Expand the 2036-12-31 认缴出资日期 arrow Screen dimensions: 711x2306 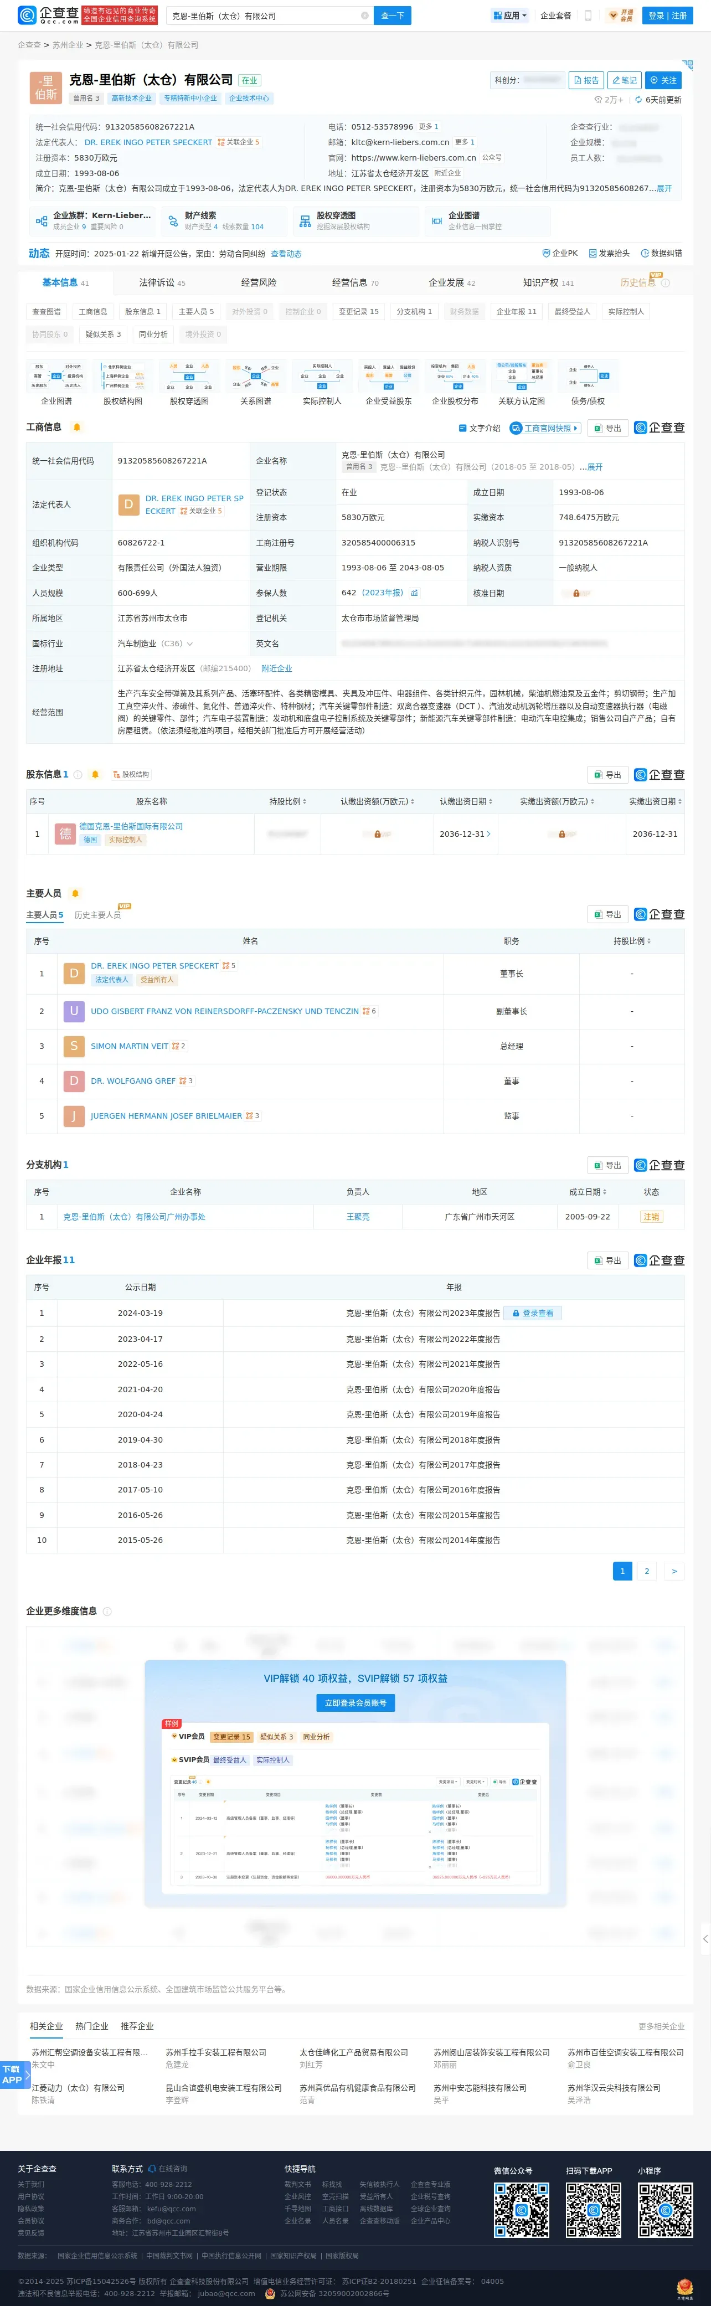pos(488,833)
